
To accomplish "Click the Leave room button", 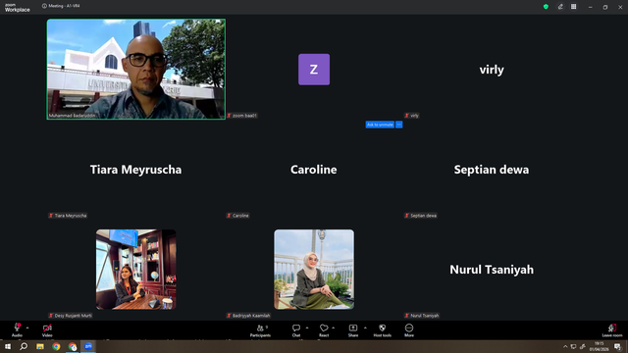I will (612, 330).
